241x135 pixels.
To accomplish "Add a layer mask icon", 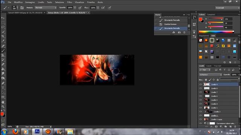I will coord(216,127).
